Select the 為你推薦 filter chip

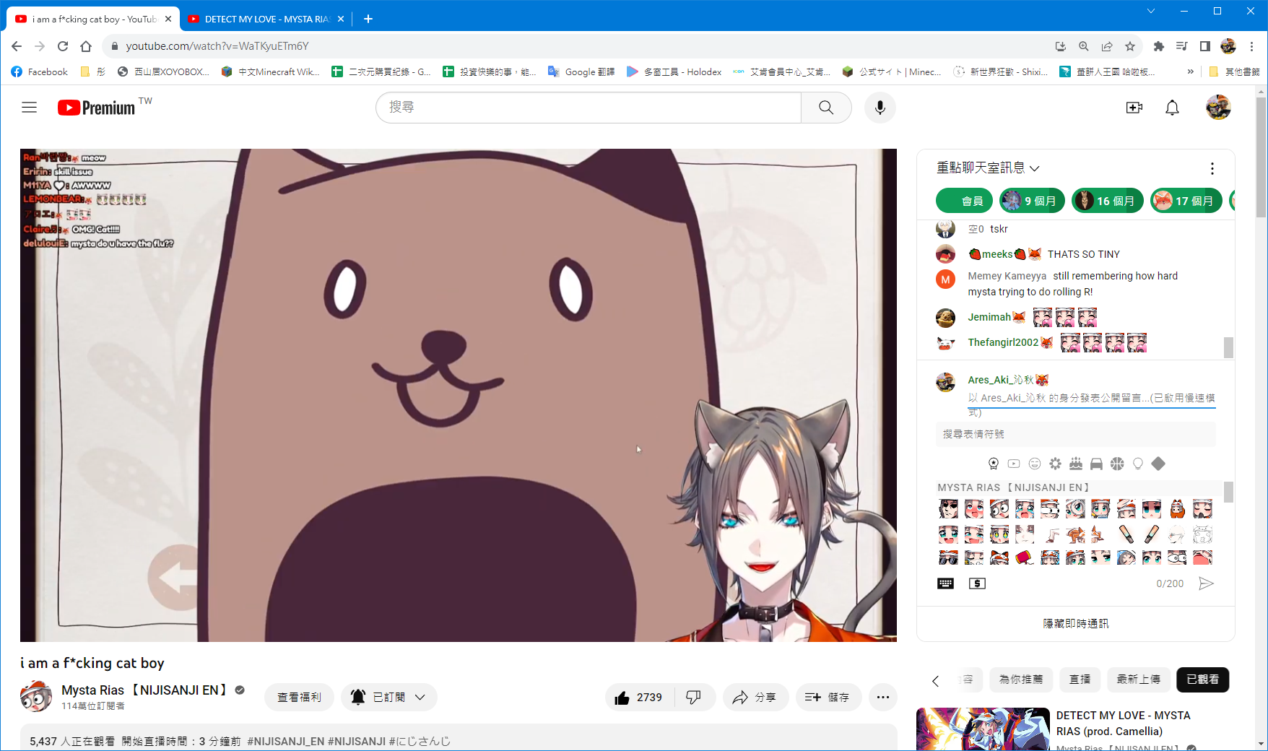pos(1020,680)
